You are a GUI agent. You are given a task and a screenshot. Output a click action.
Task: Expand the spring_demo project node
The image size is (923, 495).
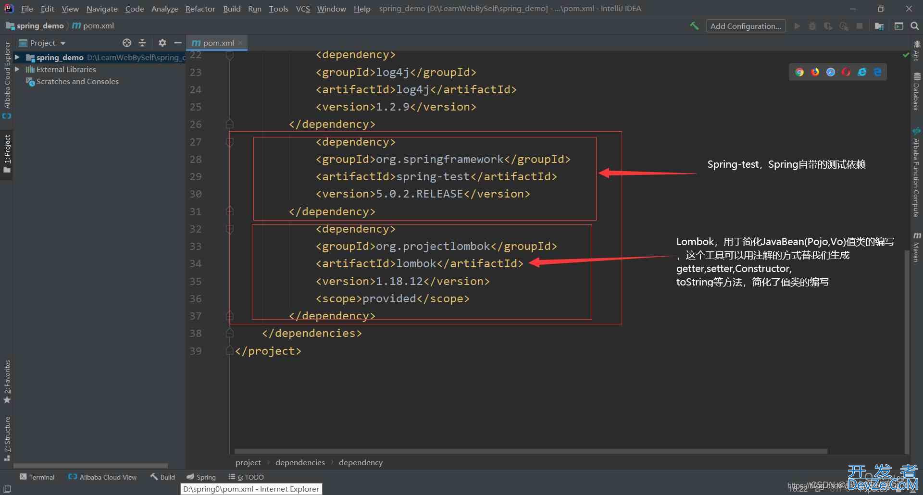click(17, 57)
